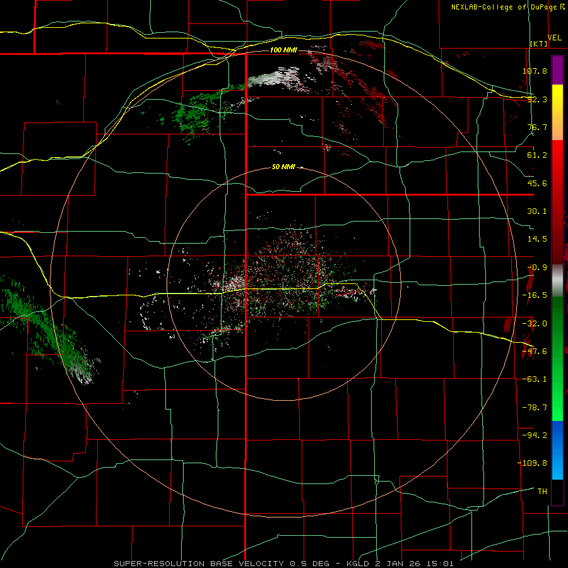
Task: Click the -109.8 legend value
Action: tap(533, 463)
